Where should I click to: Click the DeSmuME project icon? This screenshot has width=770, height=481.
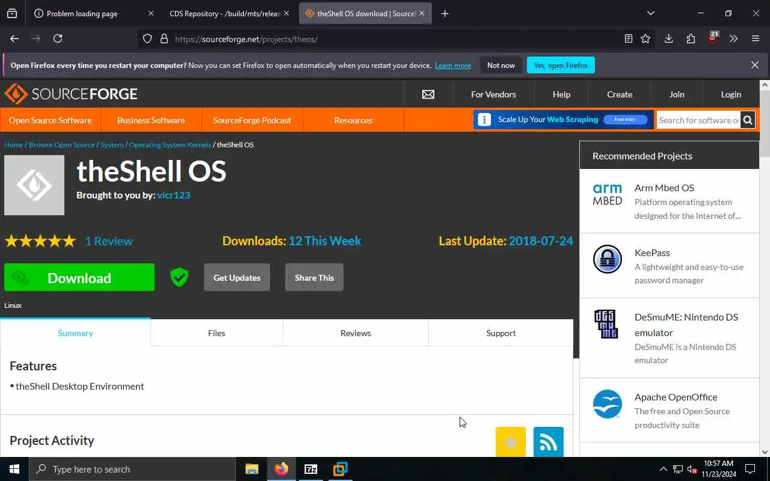coord(606,324)
